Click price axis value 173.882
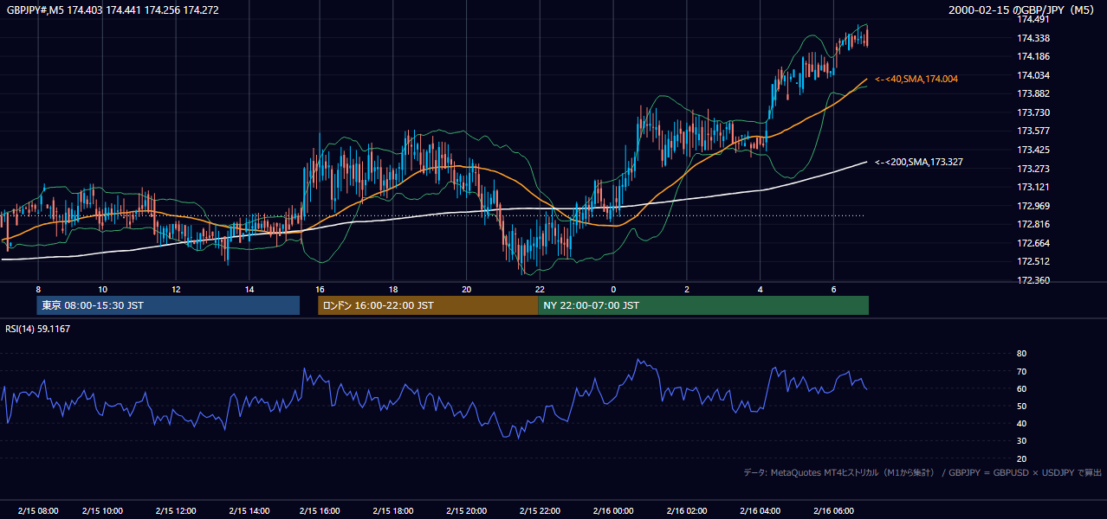The width and height of the screenshot is (1107, 519). tap(1033, 93)
